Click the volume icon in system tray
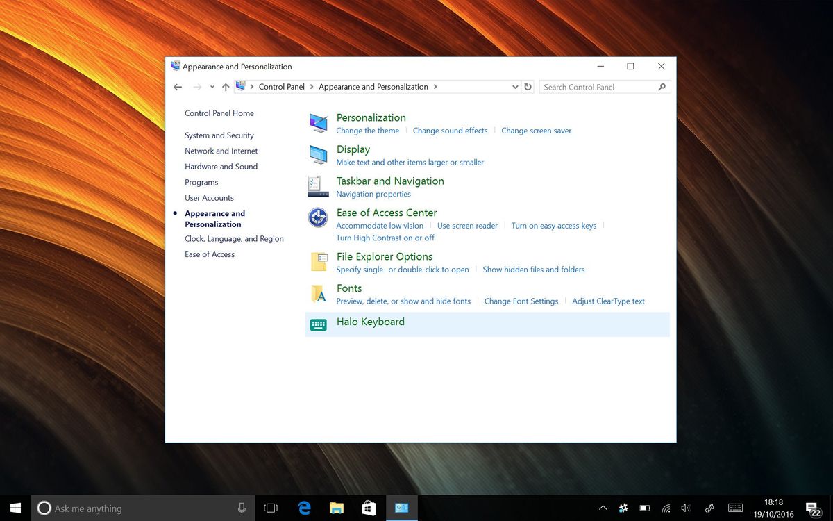 coord(686,508)
